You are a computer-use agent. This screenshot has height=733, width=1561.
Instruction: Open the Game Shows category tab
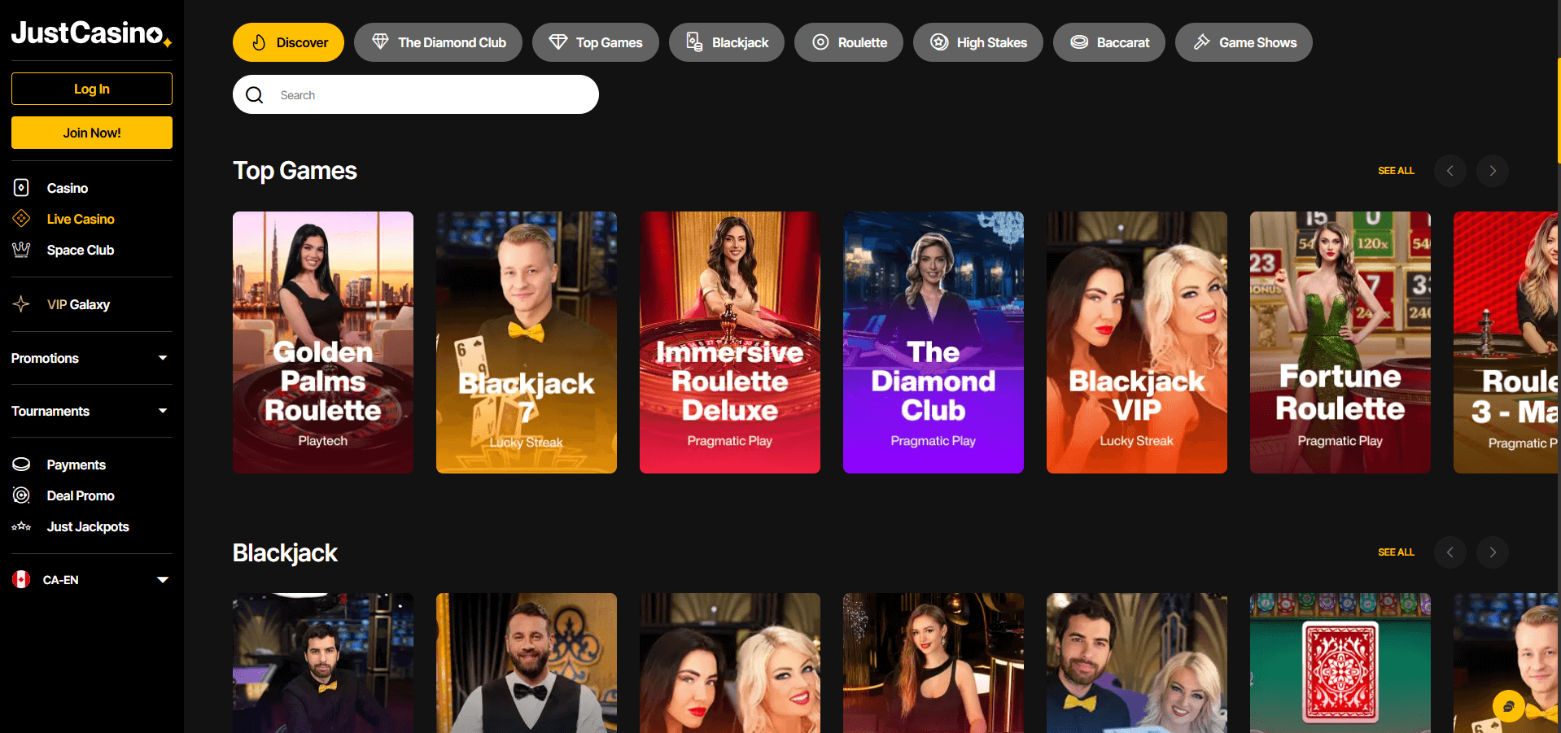point(1243,41)
